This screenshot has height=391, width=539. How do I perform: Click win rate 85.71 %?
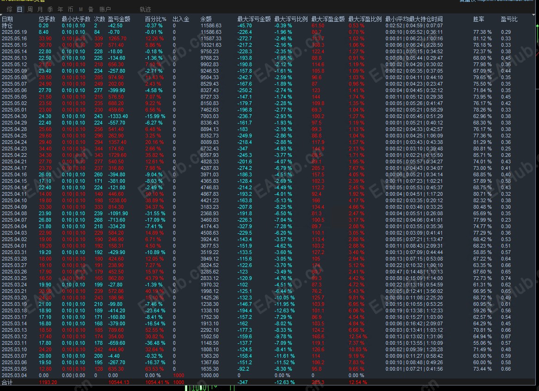coord(482,155)
